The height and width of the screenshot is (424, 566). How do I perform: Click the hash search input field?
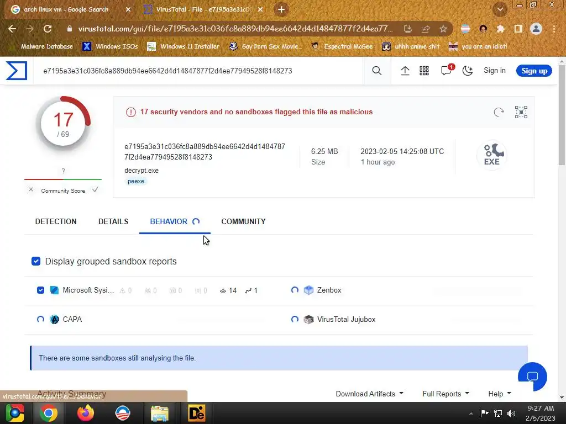click(198, 71)
